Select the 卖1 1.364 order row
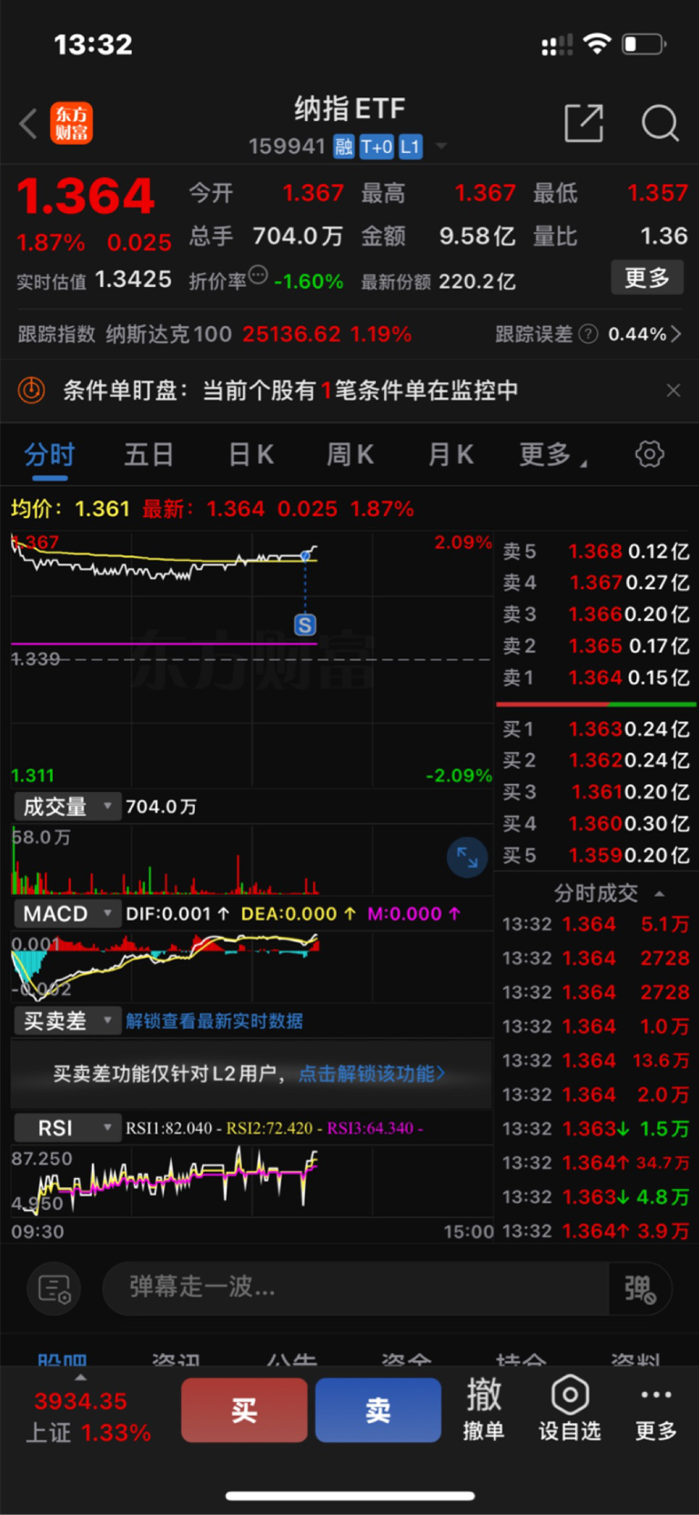 595,677
